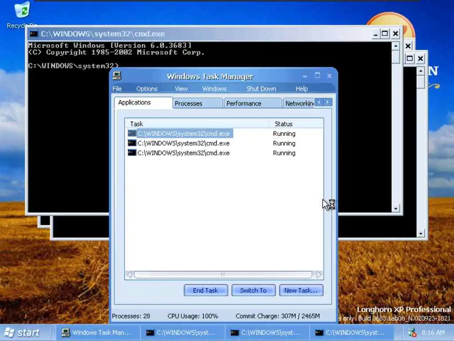This screenshot has height=341, width=454.
Task: Click system tray network icon
Action: click(x=412, y=333)
